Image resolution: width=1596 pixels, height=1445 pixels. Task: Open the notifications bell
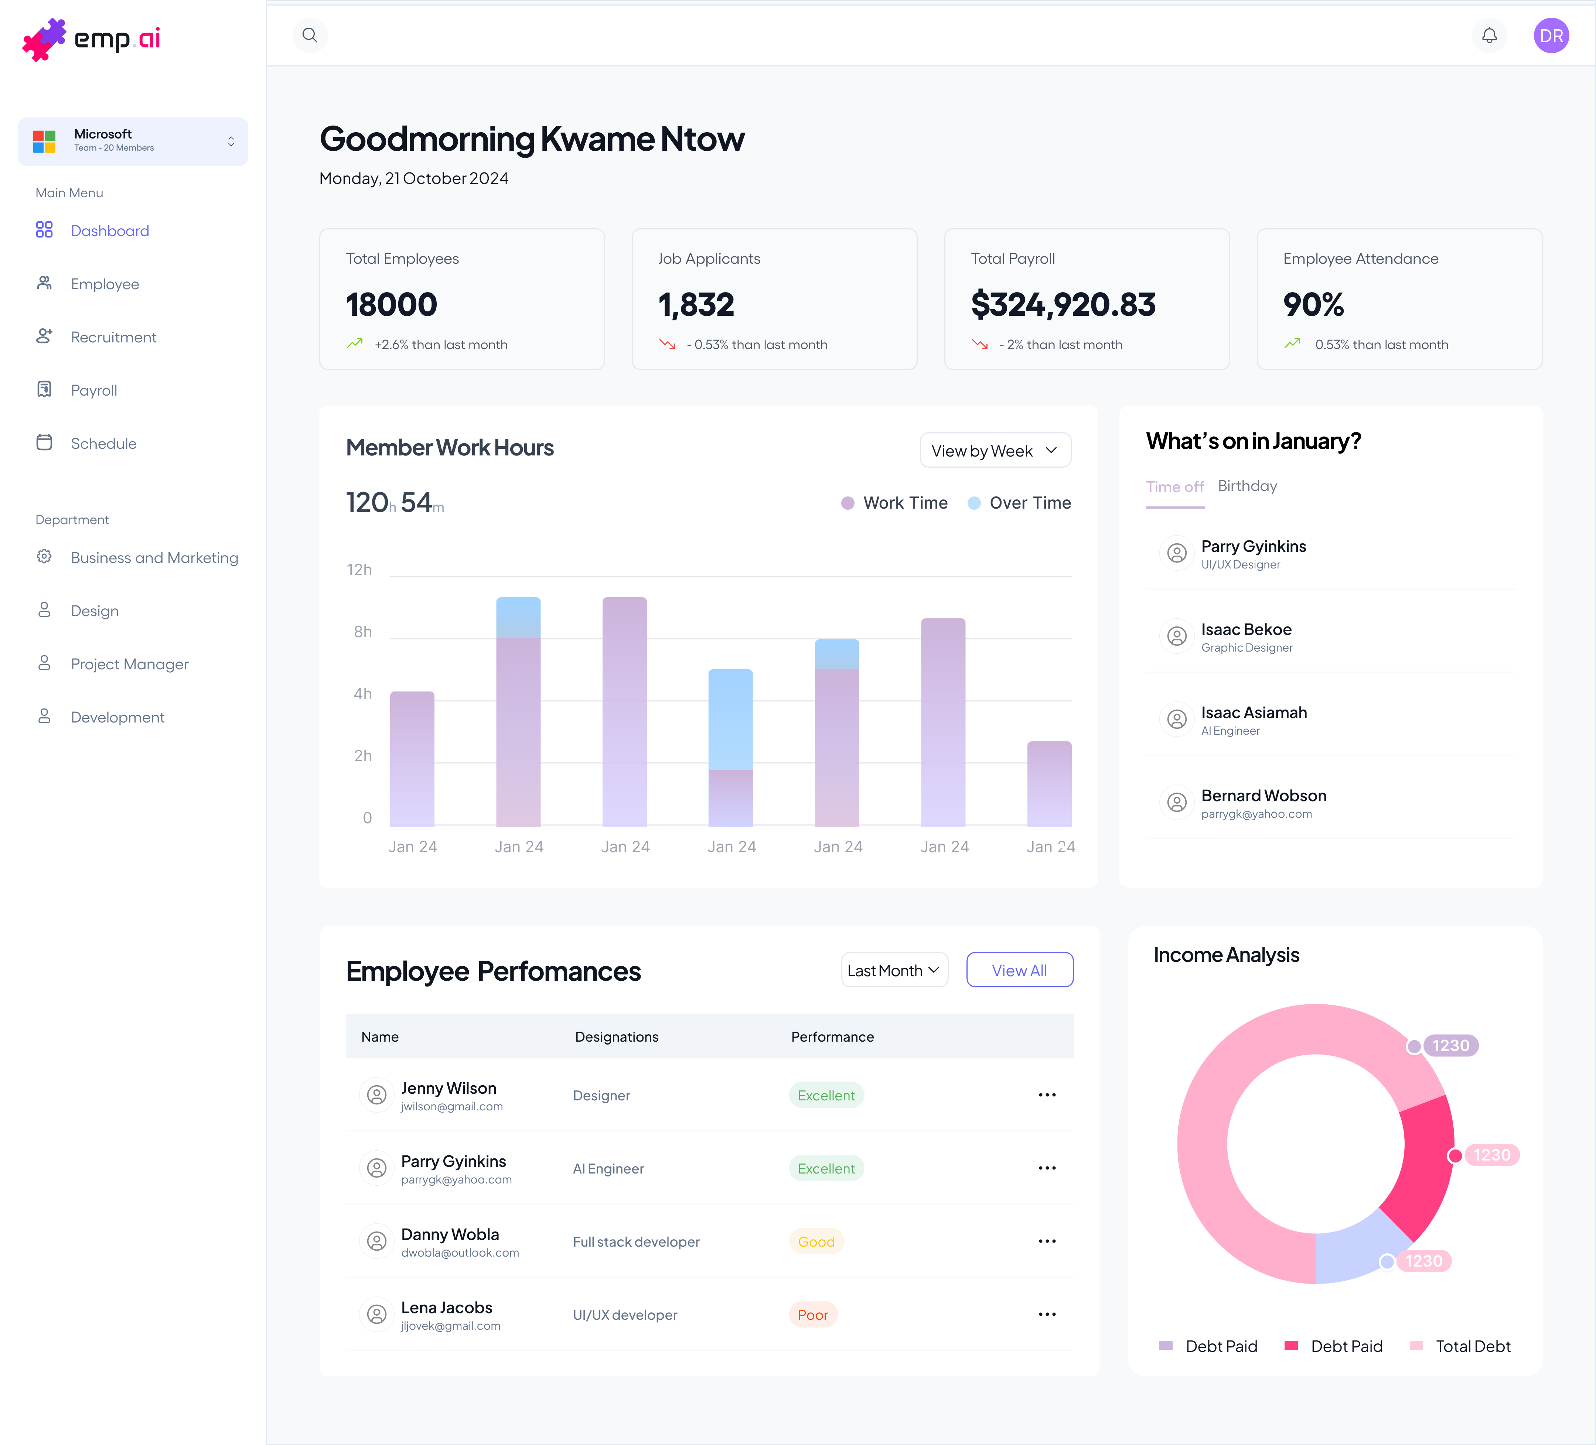click(x=1489, y=35)
